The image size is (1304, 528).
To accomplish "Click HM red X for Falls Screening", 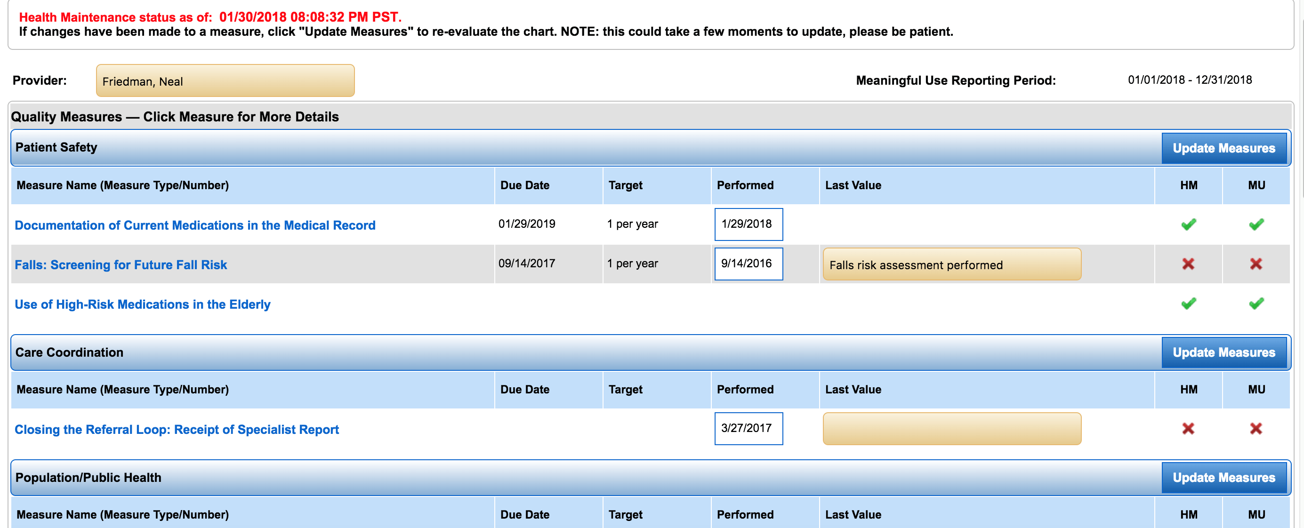I will coord(1188,264).
